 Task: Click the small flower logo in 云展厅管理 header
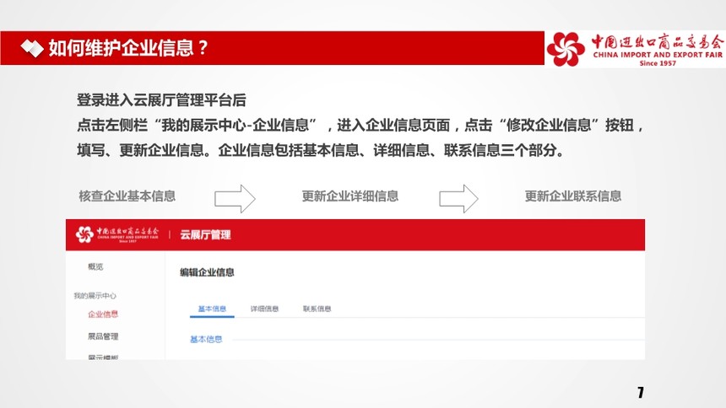[x=84, y=234]
